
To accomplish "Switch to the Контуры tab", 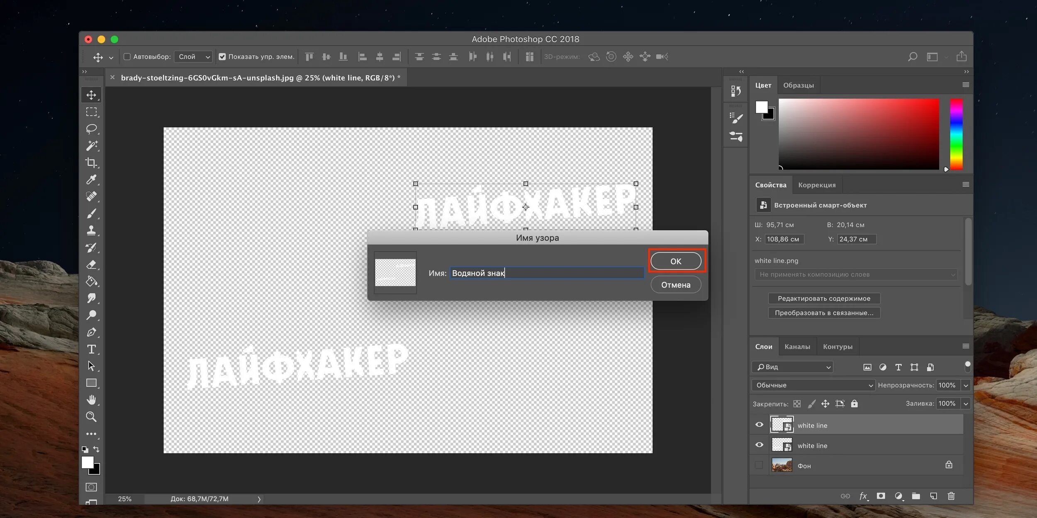I will 837,346.
